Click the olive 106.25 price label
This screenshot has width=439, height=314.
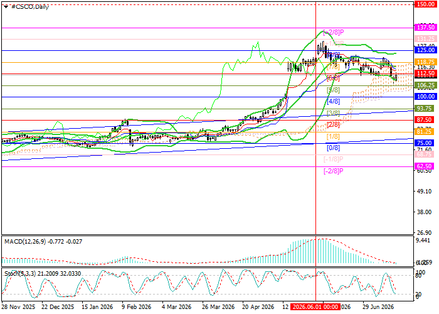[426, 85]
